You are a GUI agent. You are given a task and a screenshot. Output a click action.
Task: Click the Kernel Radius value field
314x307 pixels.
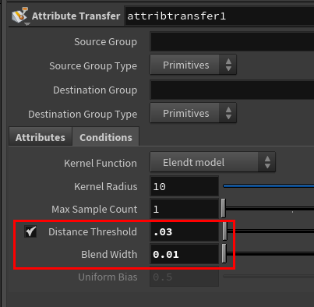click(185, 186)
